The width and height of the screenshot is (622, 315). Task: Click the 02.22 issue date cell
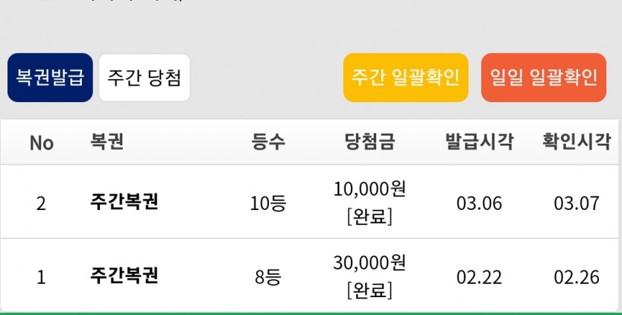[479, 277]
